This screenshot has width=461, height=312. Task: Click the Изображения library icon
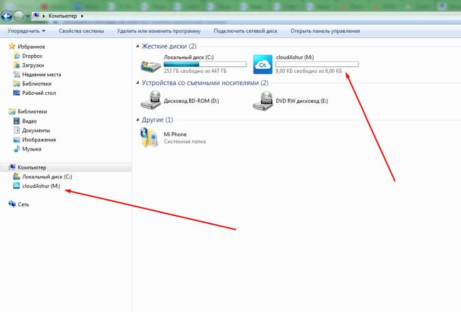coord(17,139)
